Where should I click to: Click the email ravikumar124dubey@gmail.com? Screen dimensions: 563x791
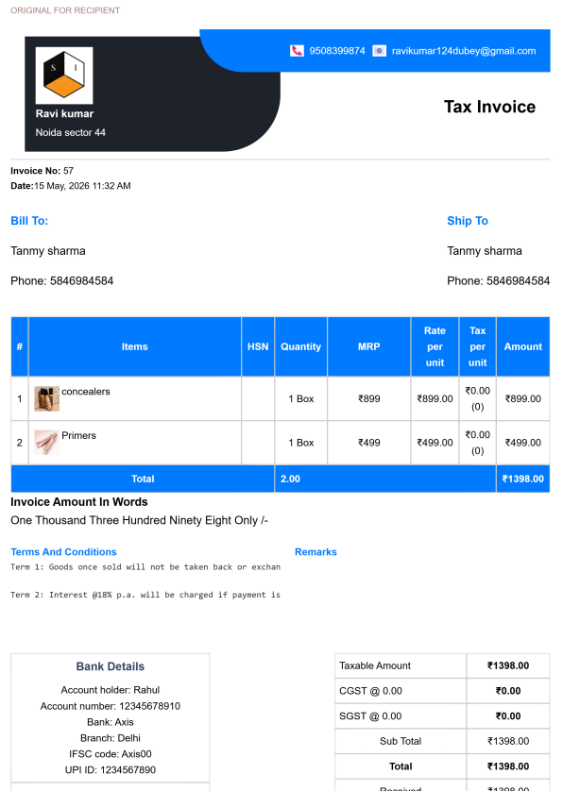tap(464, 51)
